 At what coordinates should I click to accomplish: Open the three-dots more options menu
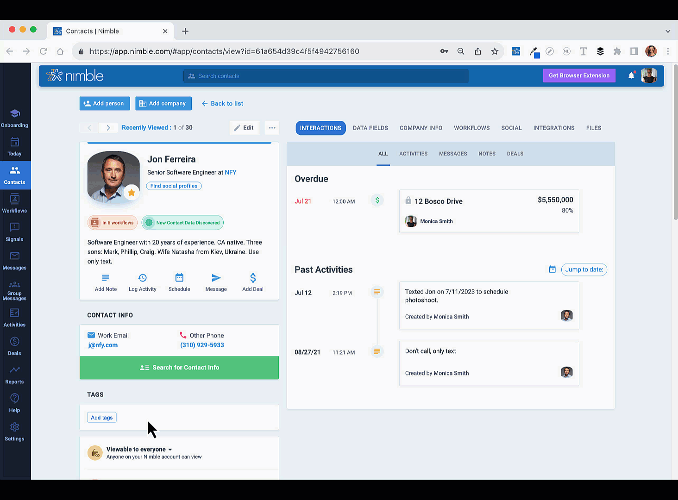[272, 128]
